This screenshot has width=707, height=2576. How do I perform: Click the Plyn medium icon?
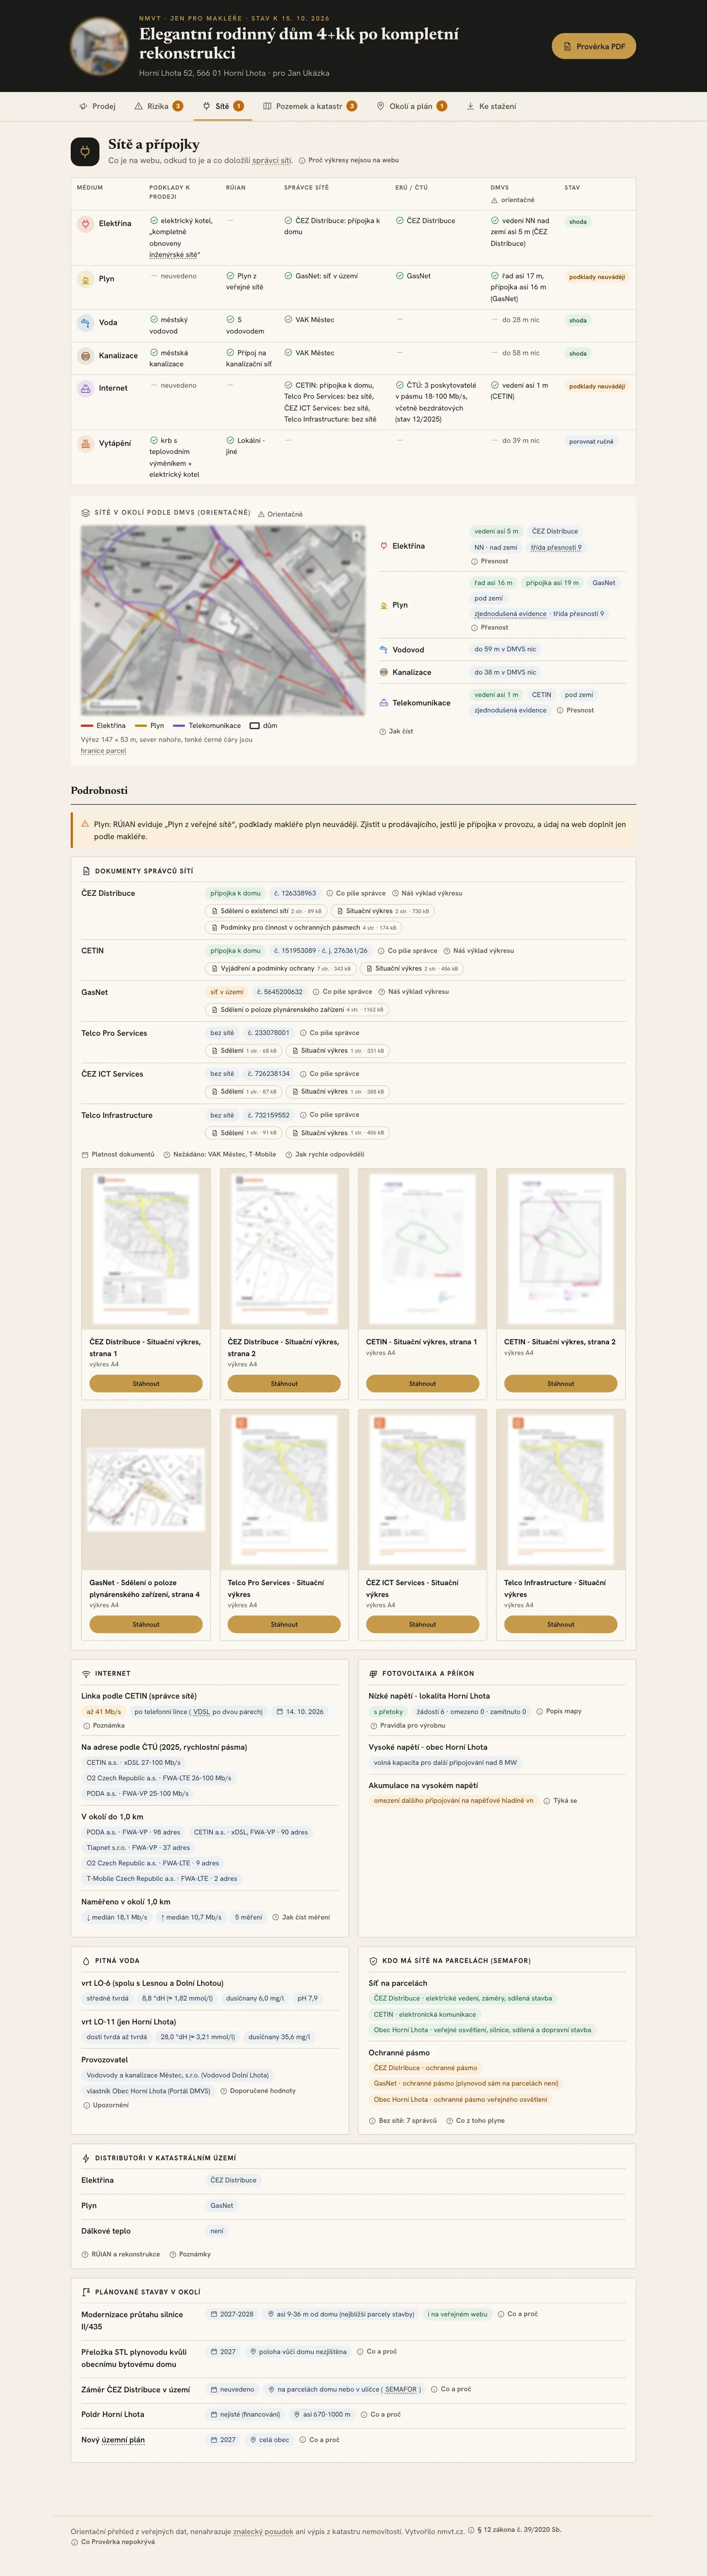click(x=86, y=279)
